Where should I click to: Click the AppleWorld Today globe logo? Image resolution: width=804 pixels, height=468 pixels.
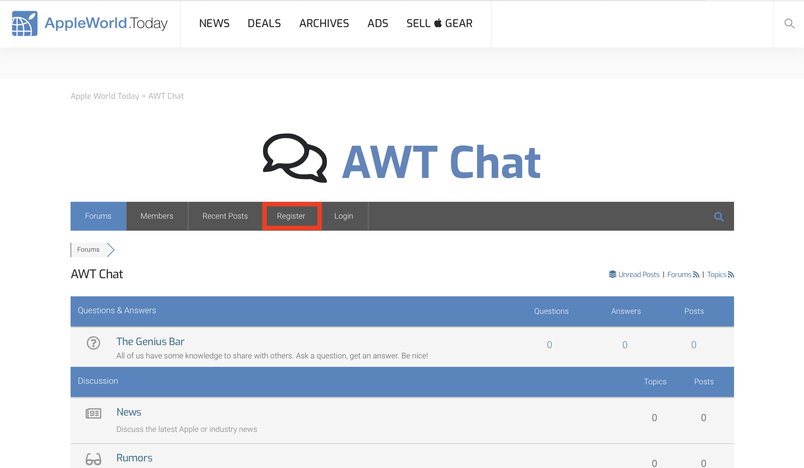24,24
